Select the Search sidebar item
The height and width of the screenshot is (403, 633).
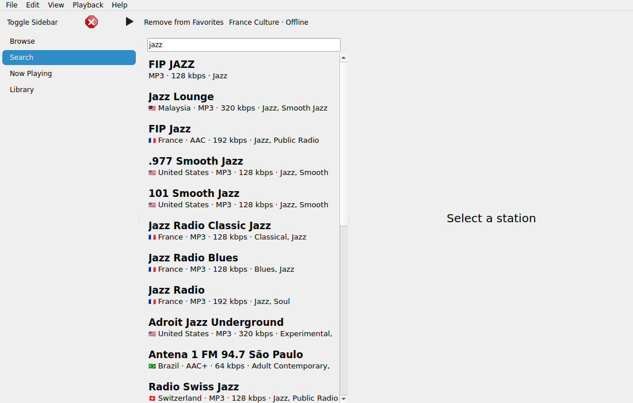click(x=69, y=58)
